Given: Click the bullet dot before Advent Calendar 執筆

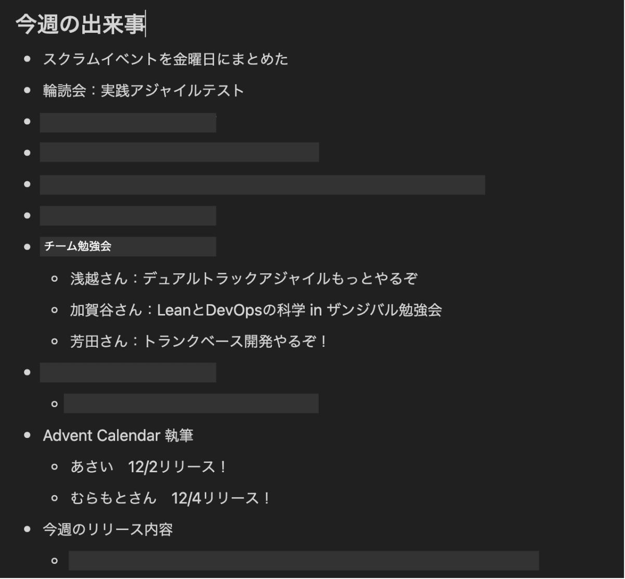Looking at the screenshot, I should (x=28, y=435).
